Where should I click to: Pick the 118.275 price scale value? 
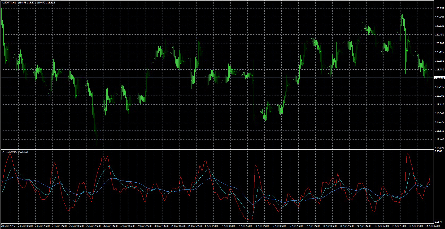pyautogui.click(x=439, y=148)
